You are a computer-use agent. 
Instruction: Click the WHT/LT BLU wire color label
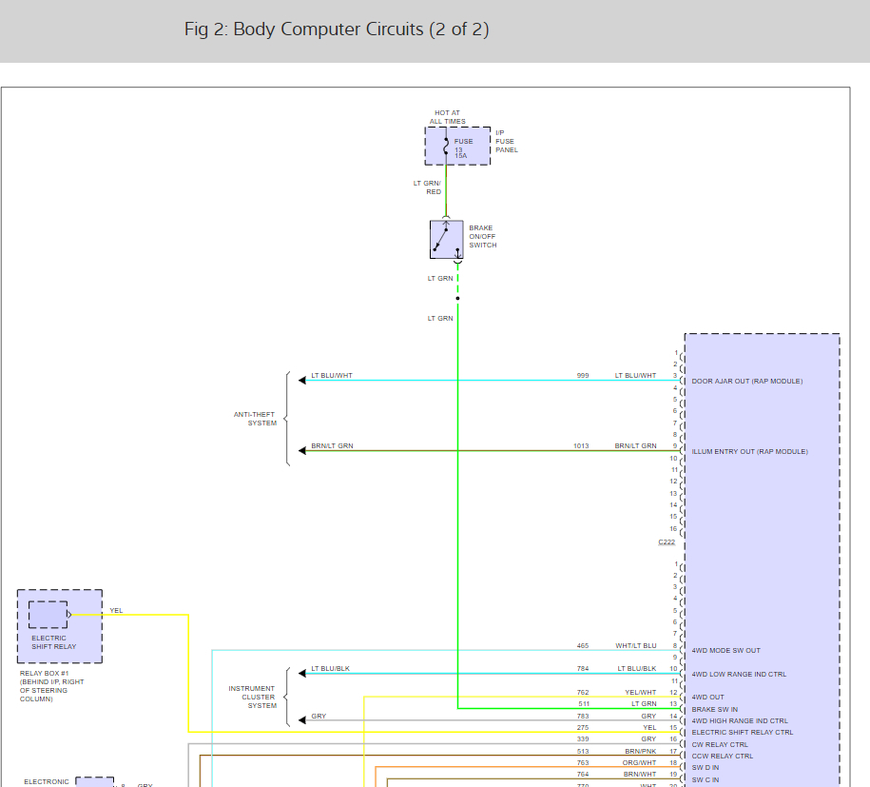point(636,646)
